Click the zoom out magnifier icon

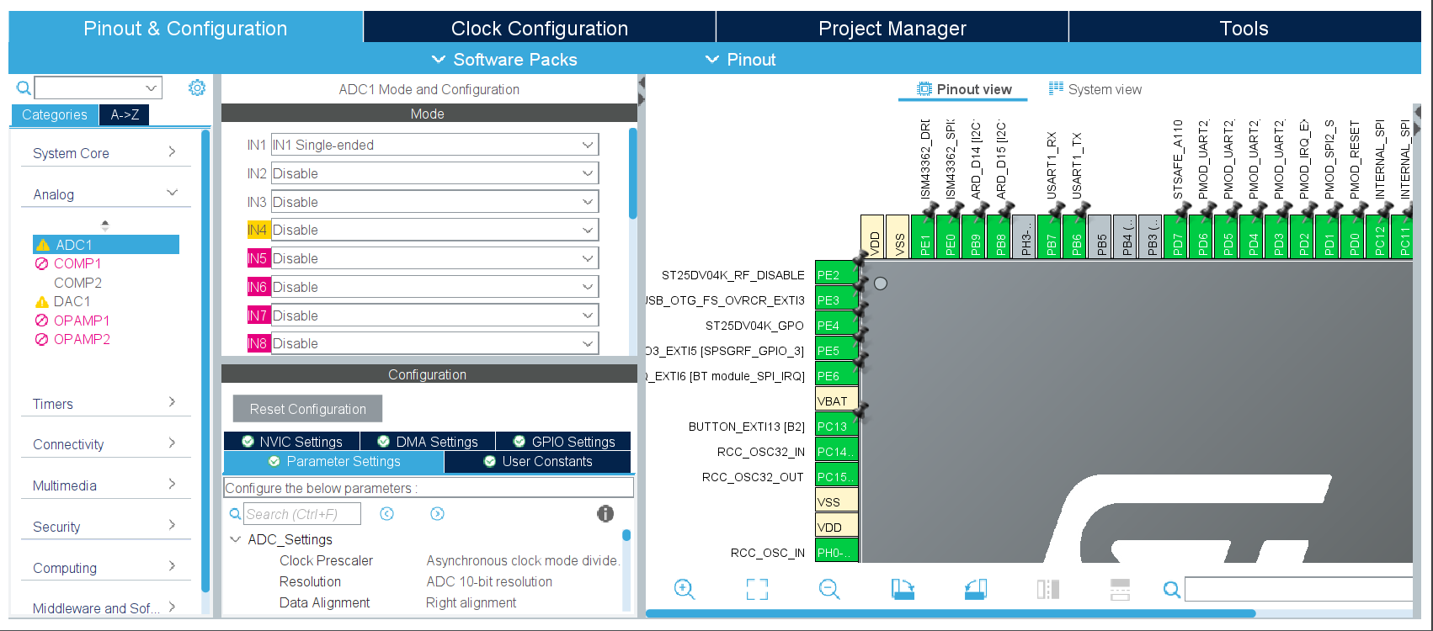click(x=829, y=590)
